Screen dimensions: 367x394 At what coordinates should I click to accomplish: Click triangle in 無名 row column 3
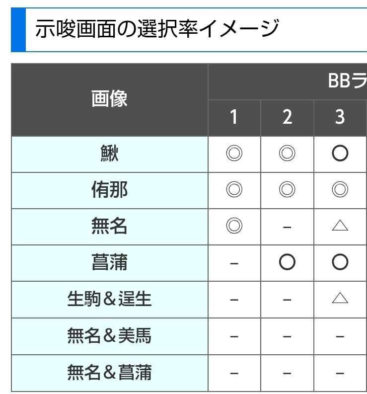tap(340, 226)
